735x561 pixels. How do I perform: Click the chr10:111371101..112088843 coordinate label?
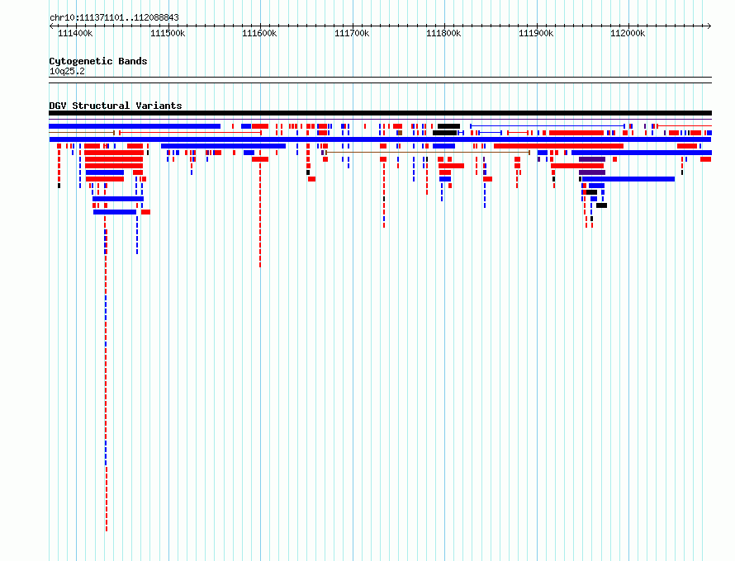tap(114, 18)
